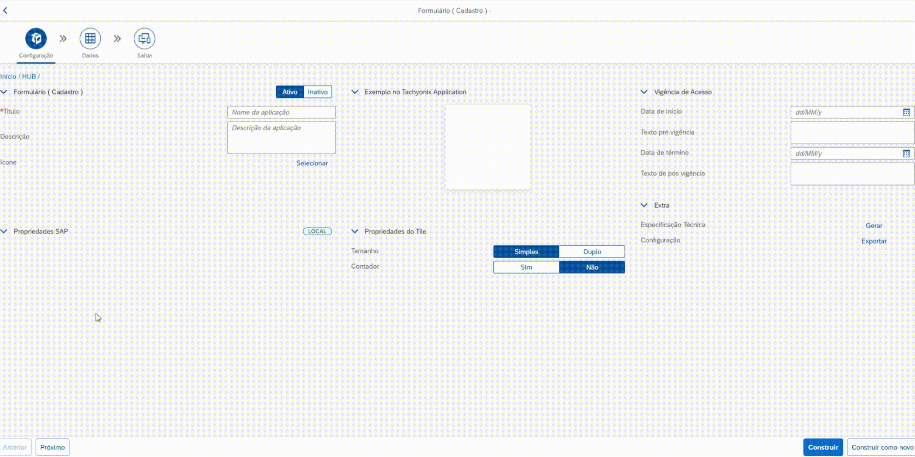
Task: Collapse the Propriedades do Tile section
Action: [x=355, y=231]
